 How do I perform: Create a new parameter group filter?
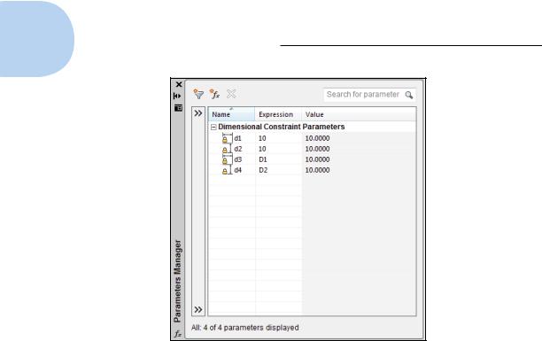click(x=198, y=94)
